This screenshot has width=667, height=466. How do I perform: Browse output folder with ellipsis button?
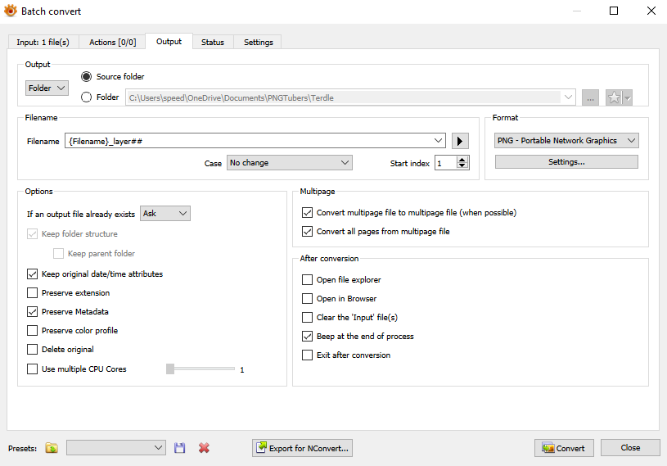coord(591,97)
